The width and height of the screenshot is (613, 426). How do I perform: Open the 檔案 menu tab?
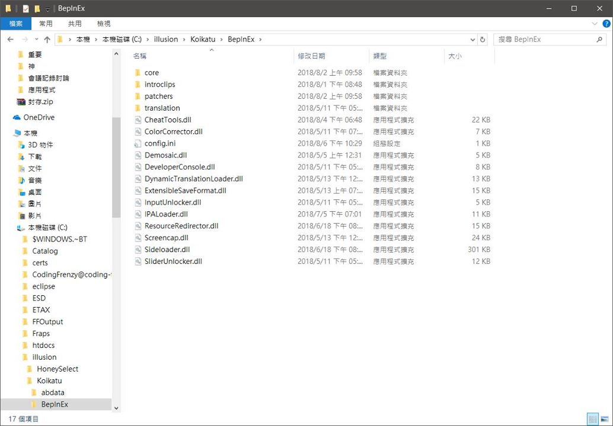click(16, 24)
